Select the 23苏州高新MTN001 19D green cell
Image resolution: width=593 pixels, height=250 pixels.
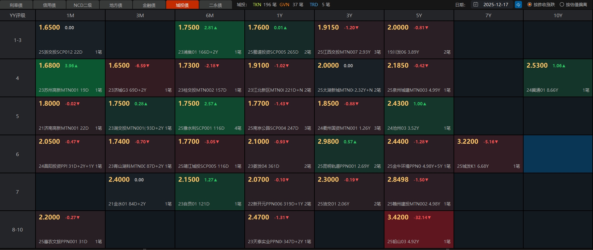70,78
